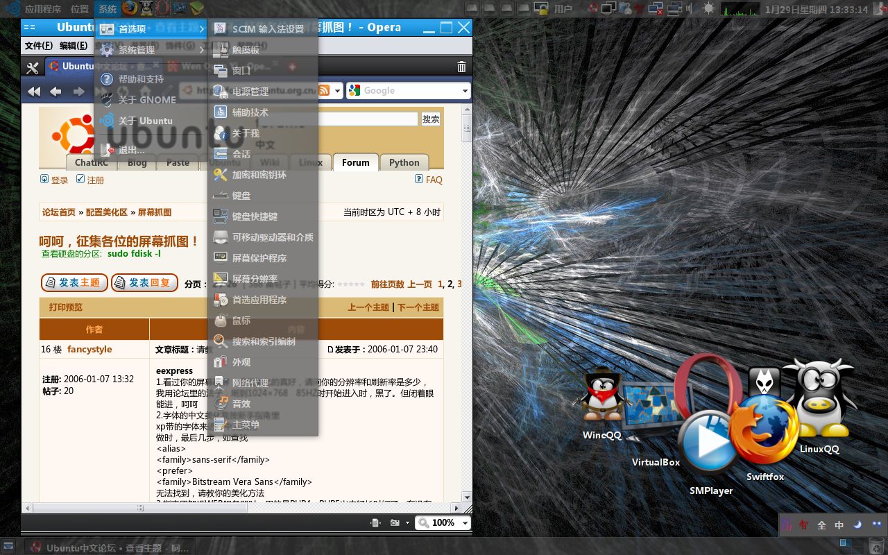The image size is (888, 555).
Task: Launch Opera from the top panel icon
Action: click(x=162, y=9)
